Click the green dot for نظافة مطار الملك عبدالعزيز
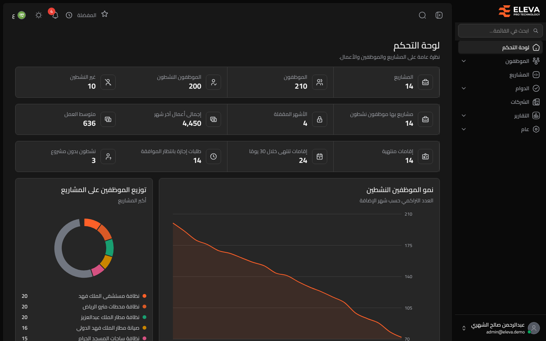This screenshot has width=546, height=341. [x=144, y=317]
